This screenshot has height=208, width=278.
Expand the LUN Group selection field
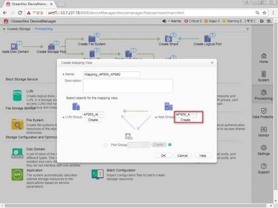click(x=93, y=115)
